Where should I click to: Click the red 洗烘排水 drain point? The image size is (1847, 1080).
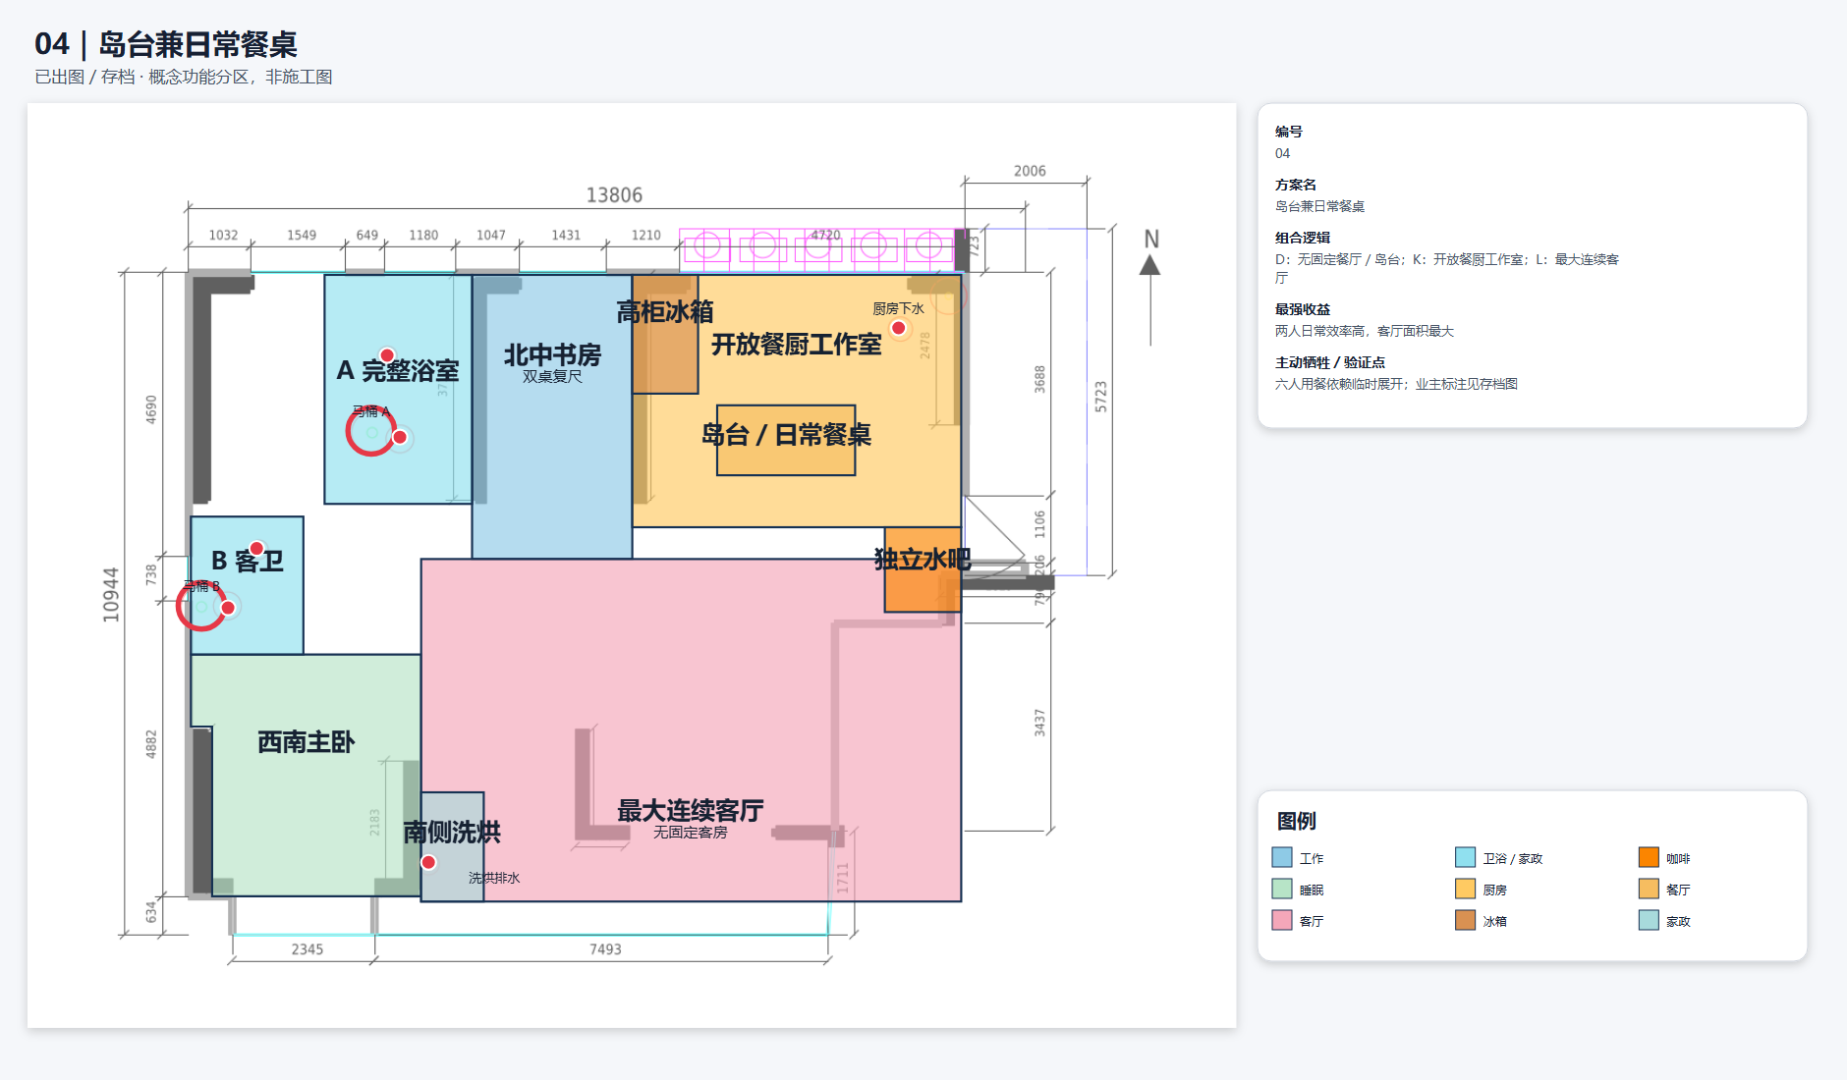pos(428,862)
